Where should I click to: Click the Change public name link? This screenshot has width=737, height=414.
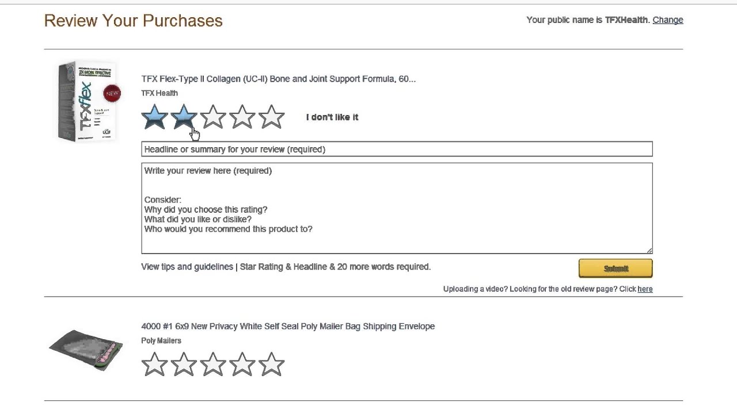coord(667,20)
